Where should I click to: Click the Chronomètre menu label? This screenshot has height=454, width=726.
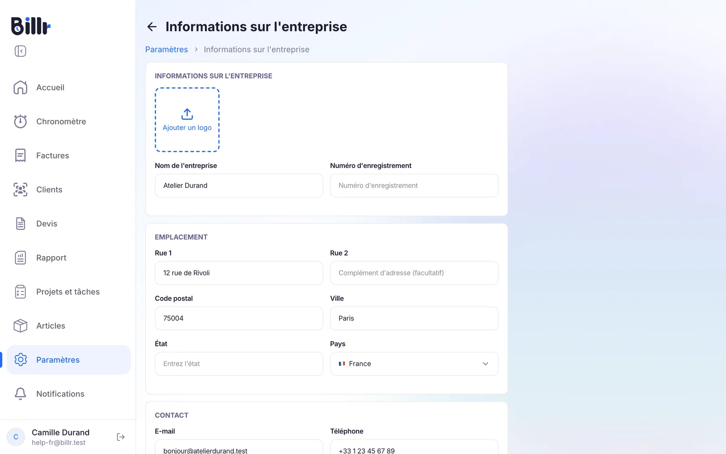[61, 122]
